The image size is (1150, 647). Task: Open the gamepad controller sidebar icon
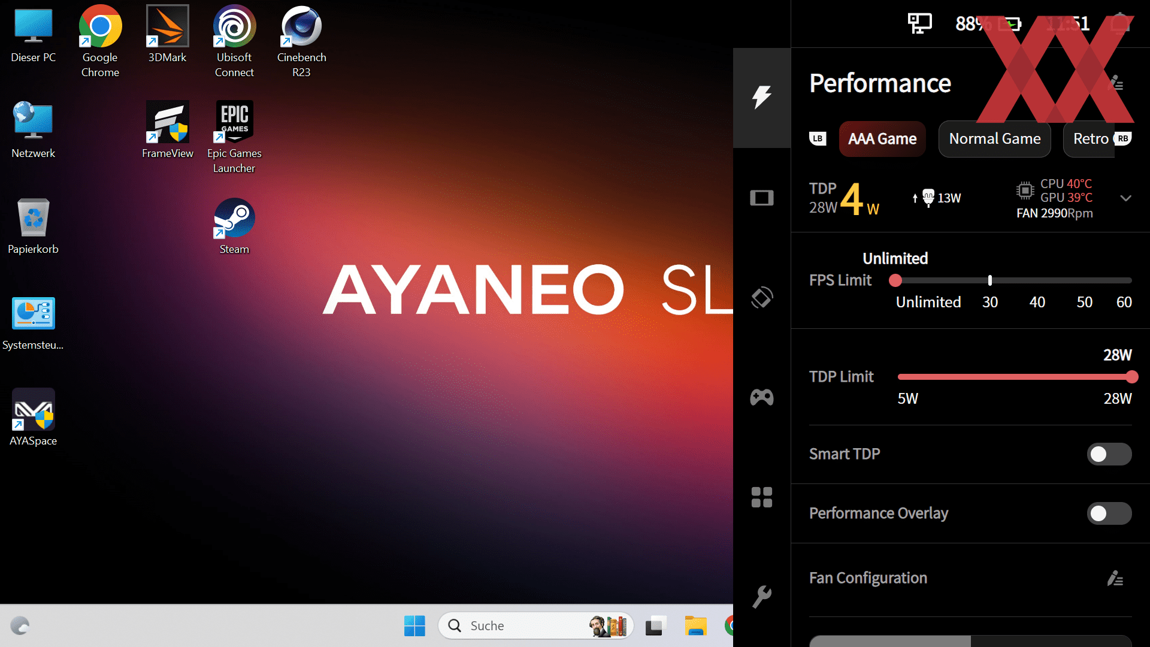[762, 397]
